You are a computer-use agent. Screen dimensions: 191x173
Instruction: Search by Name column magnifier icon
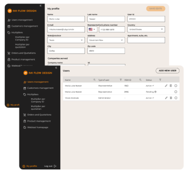pyautogui.click(x=95, y=80)
